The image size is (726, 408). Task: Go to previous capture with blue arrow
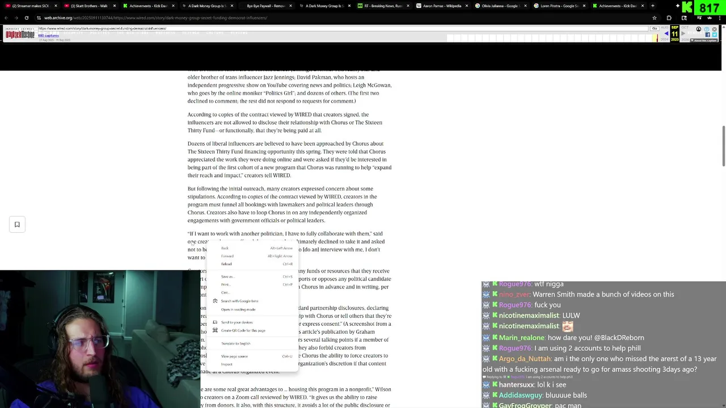coord(666,34)
